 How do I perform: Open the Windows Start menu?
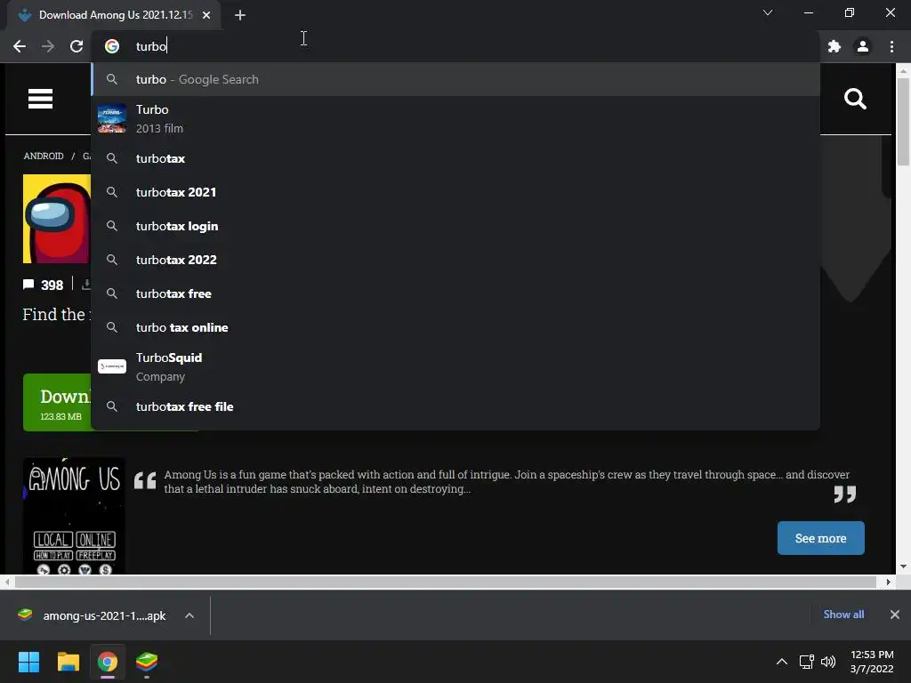point(28,662)
